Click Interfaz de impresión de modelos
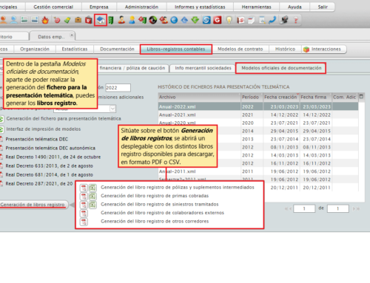The width and height of the screenshot is (370, 283). point(44,129)
